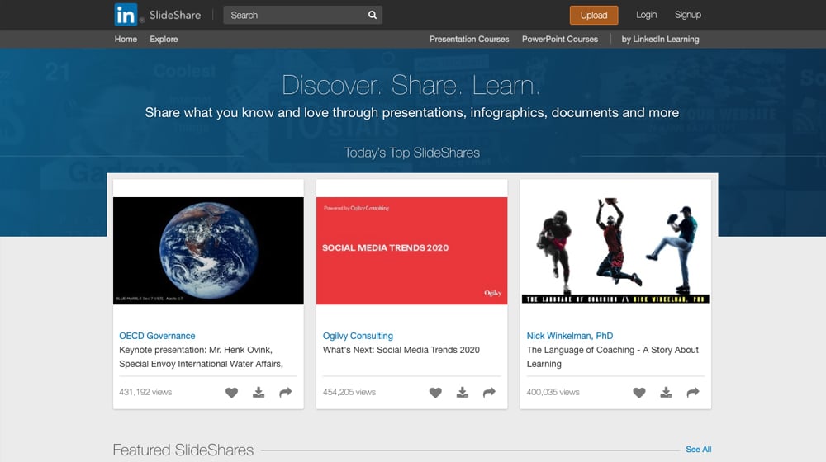This screenshot has width=826, height=462.
Task: Open the red Social Media Trends thumbnail
Action: [x=412, y=251]
